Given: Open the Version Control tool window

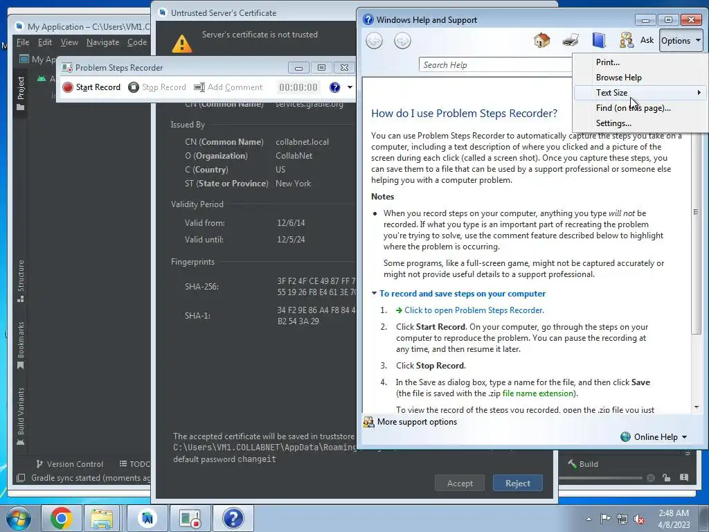Looking at the screenshot, I should click(x=69, y=464).
